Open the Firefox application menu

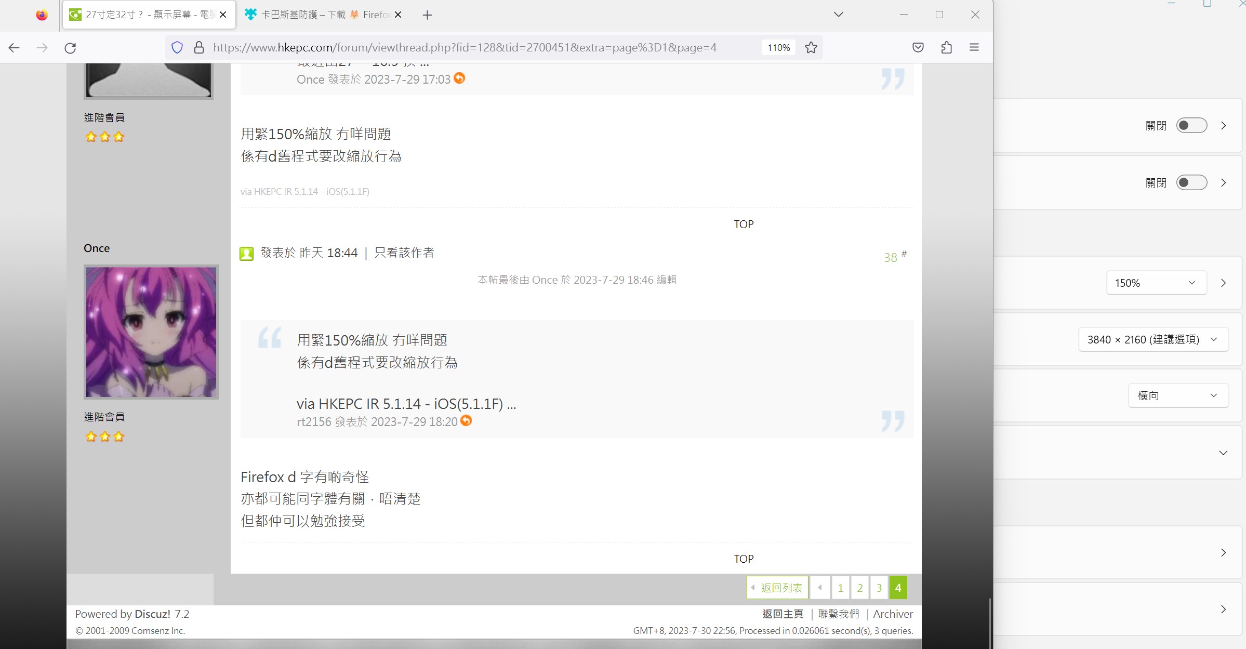point(974,47)
